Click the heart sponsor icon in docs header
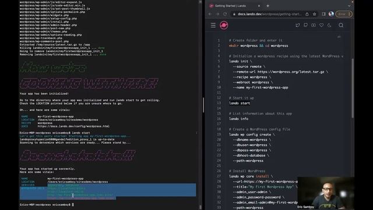This screenshot has width=373, height=210. click(321, 25)
